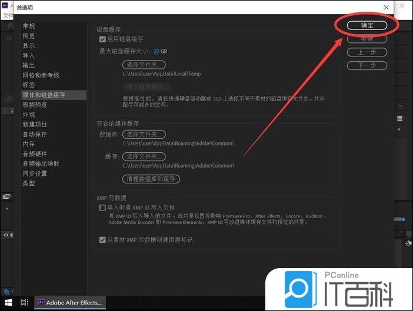Select the 预览 category in sidebar

point(28,36)
